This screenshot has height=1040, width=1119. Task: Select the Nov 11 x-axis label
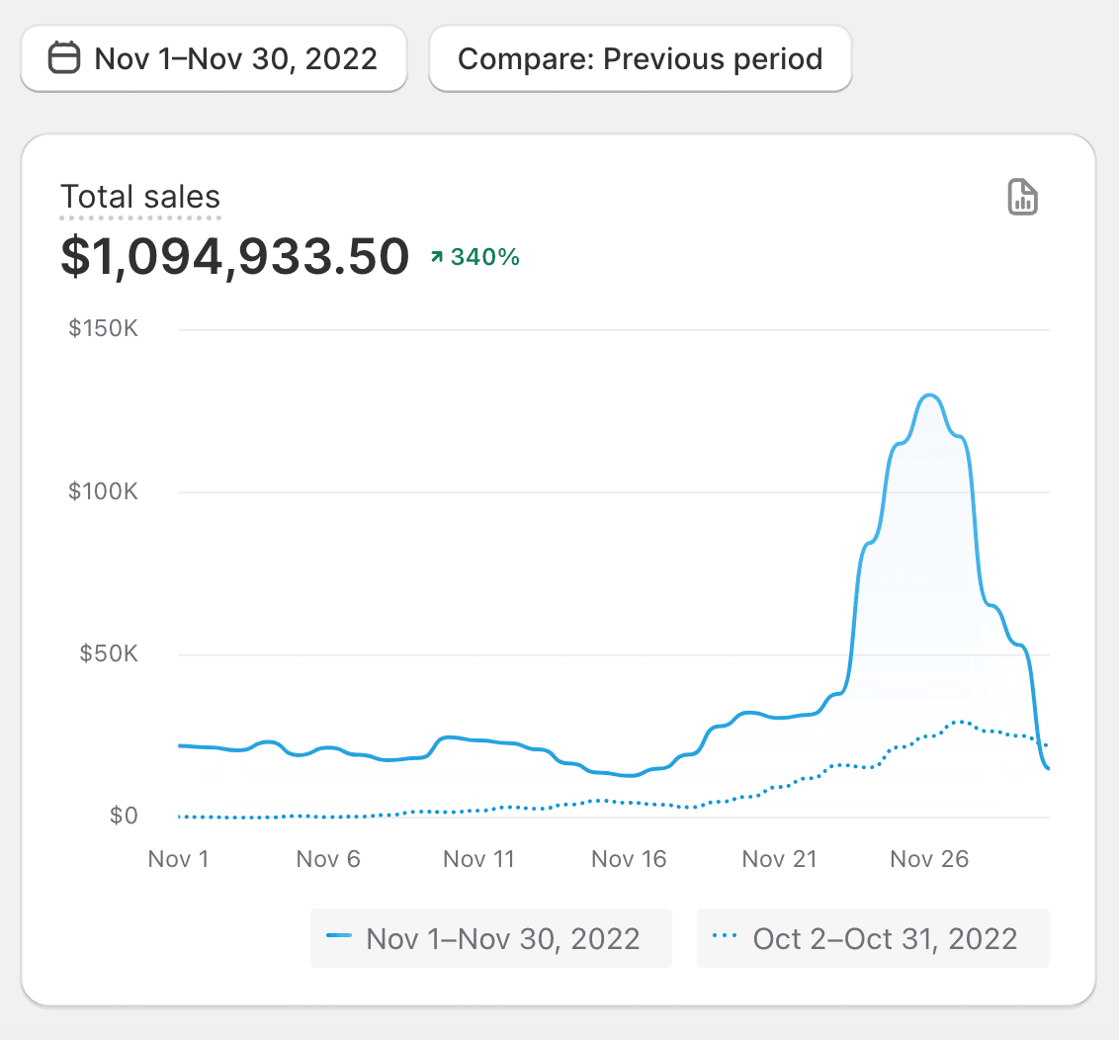478,858
